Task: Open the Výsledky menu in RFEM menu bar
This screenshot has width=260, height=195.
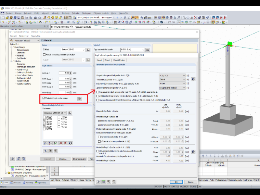Action: pyautogui.click(x=55, y=13)
